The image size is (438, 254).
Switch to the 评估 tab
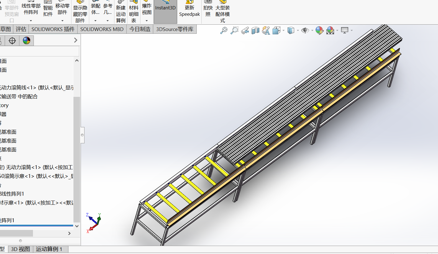click(21, 29)
